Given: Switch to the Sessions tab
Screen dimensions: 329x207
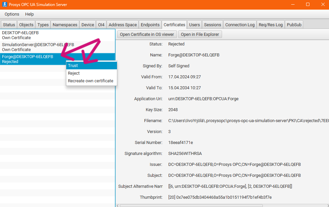Looking at the screenshot, I should point(213,25).
